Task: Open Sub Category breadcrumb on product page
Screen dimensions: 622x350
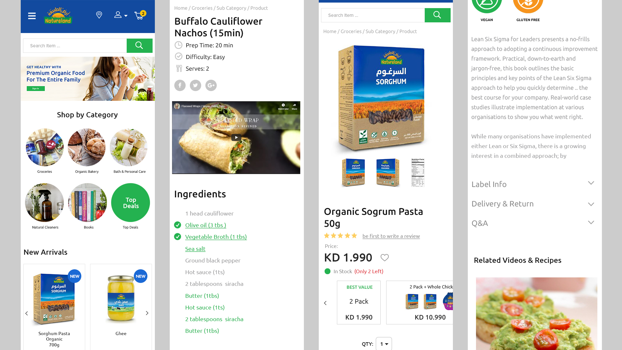Action: click(x=380, y=31)
